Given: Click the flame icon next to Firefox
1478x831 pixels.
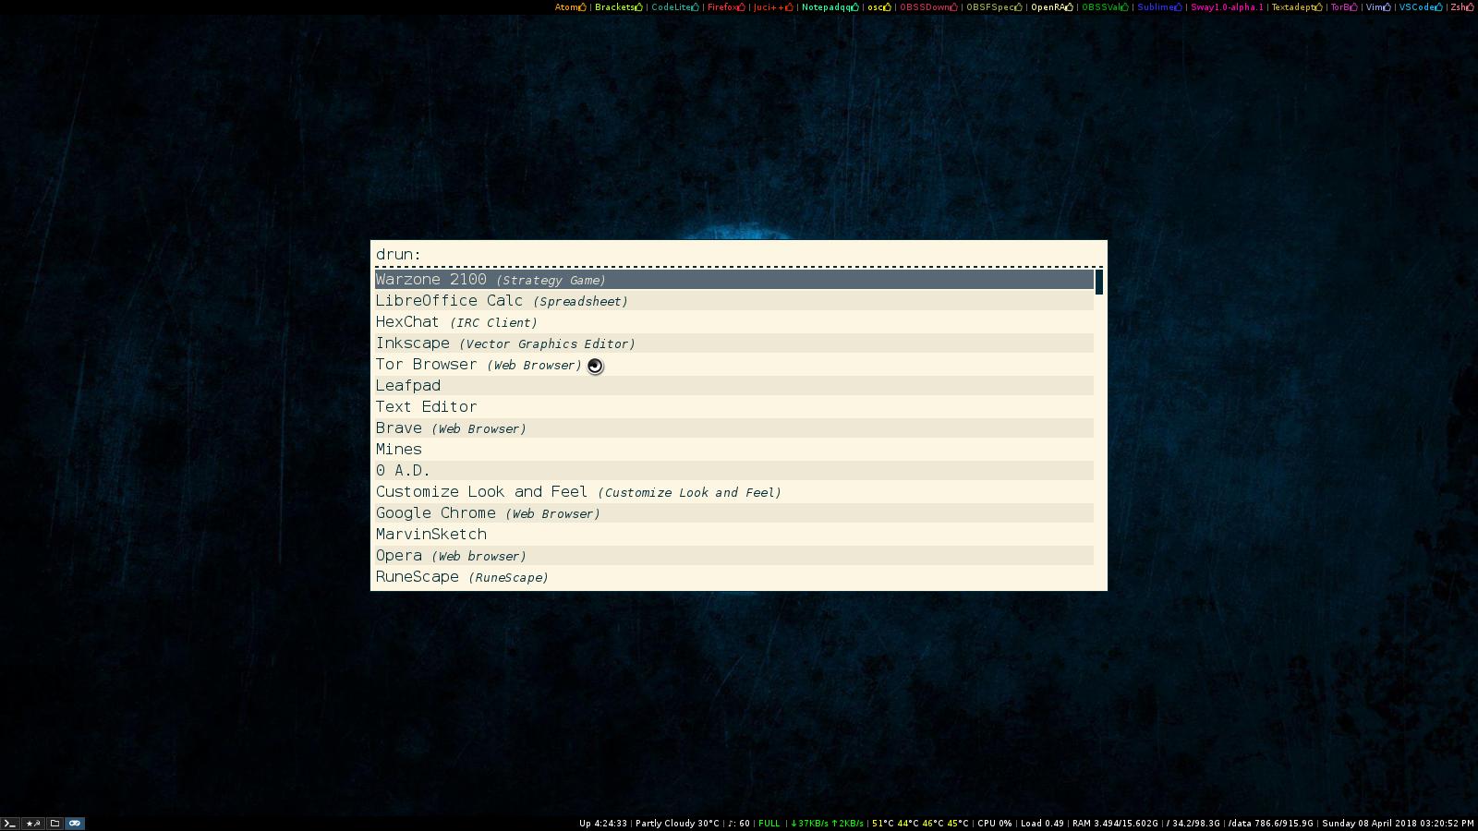Looking at the screenshot, I should click(741, 6).
